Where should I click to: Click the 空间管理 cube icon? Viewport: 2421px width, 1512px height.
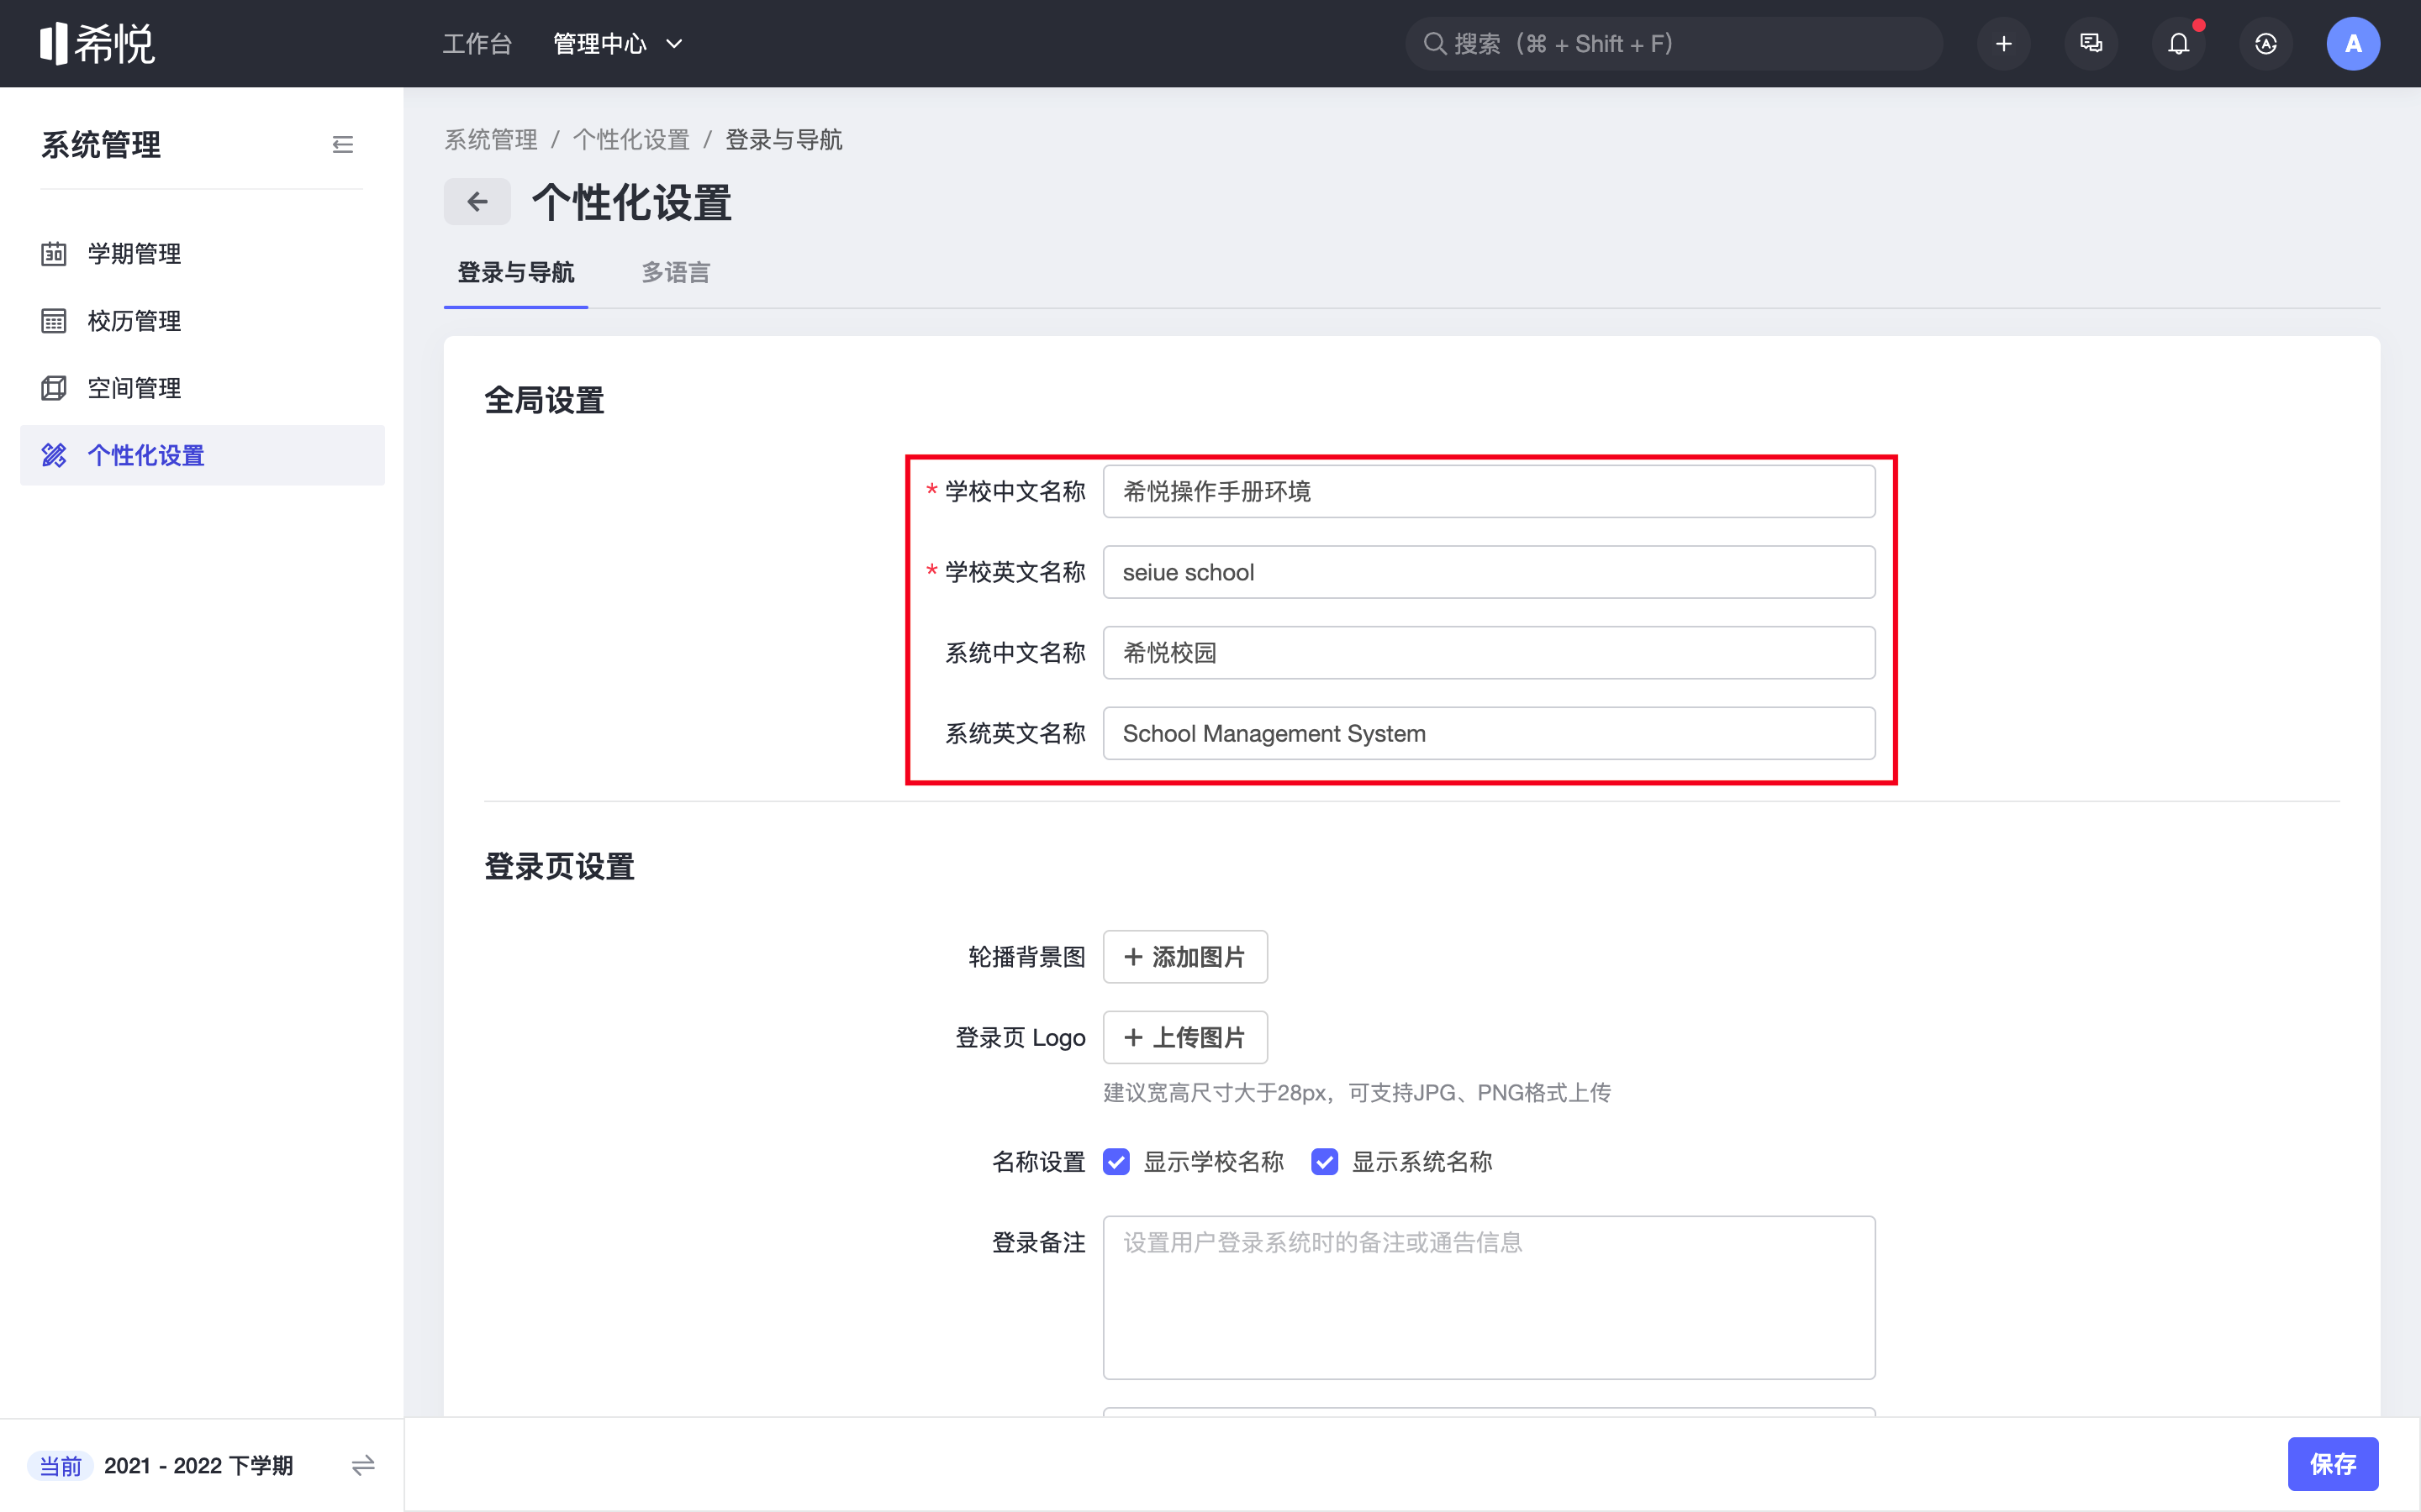54,388
